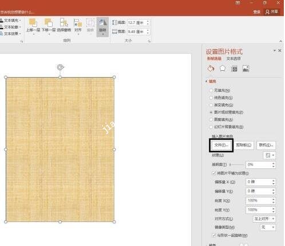Click the Clipboard (剪贴板) button

tap(244, 145)
